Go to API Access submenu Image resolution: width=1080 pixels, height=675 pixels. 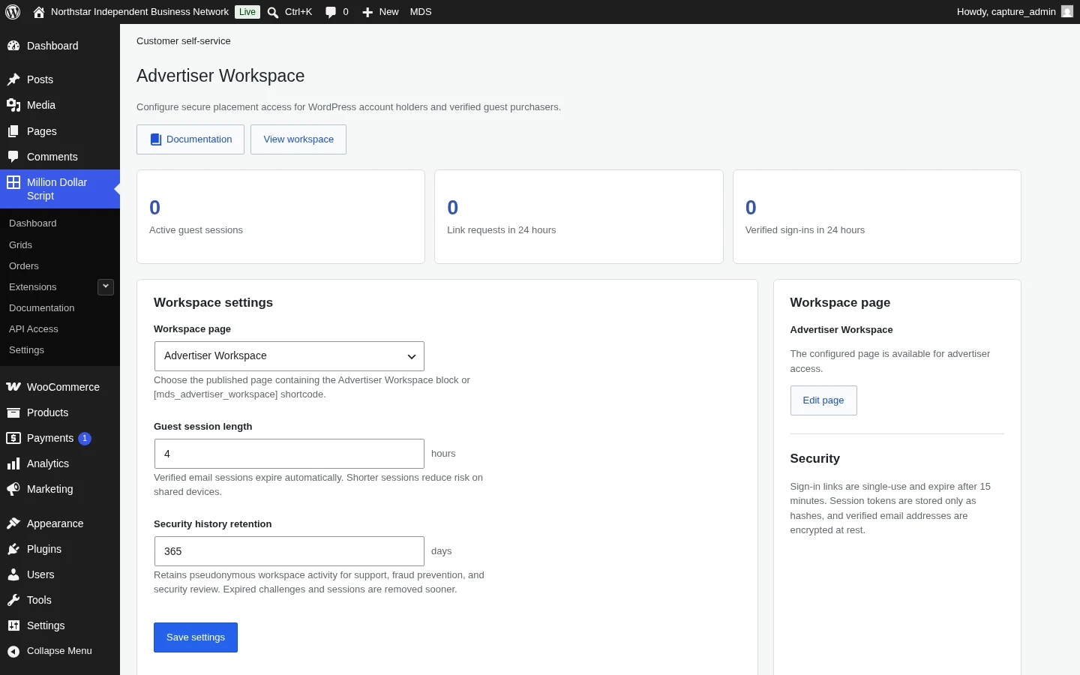34,329
